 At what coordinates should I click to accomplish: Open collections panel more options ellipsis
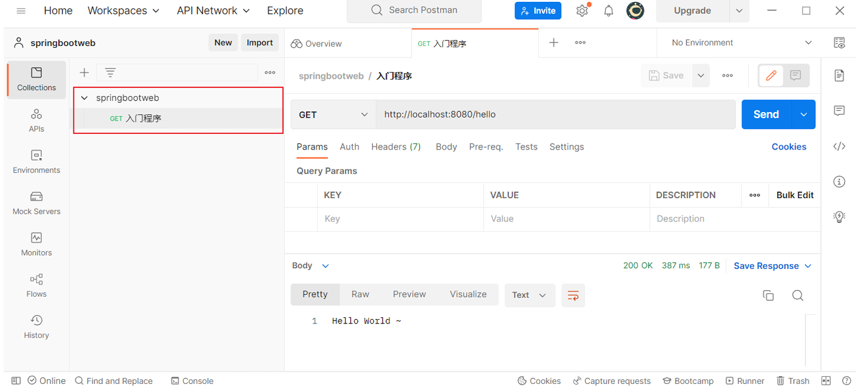tap(270, 73)
